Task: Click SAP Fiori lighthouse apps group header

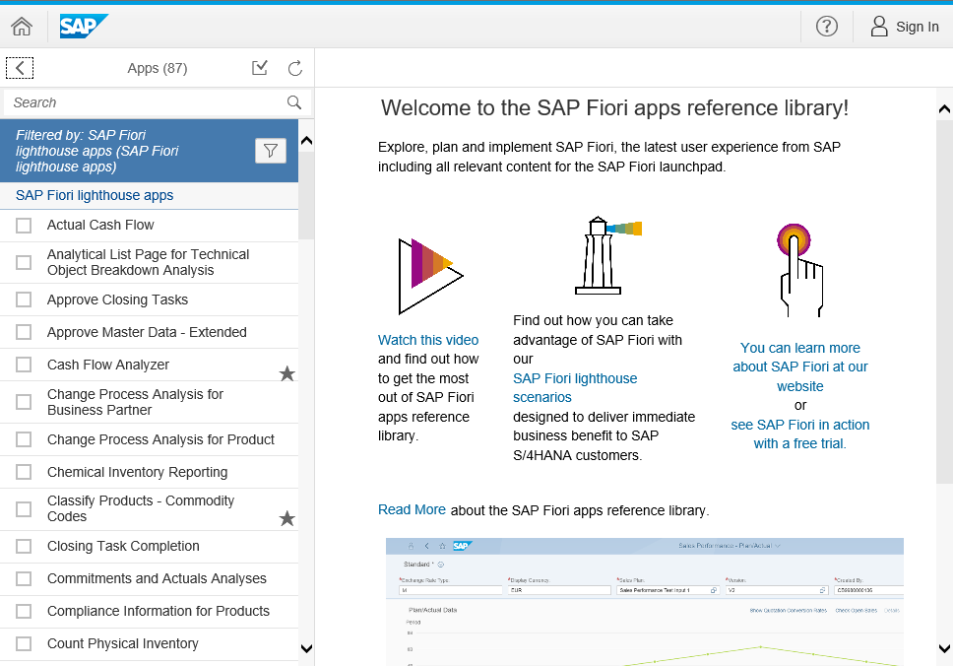Action: click(x=149, y=195)
